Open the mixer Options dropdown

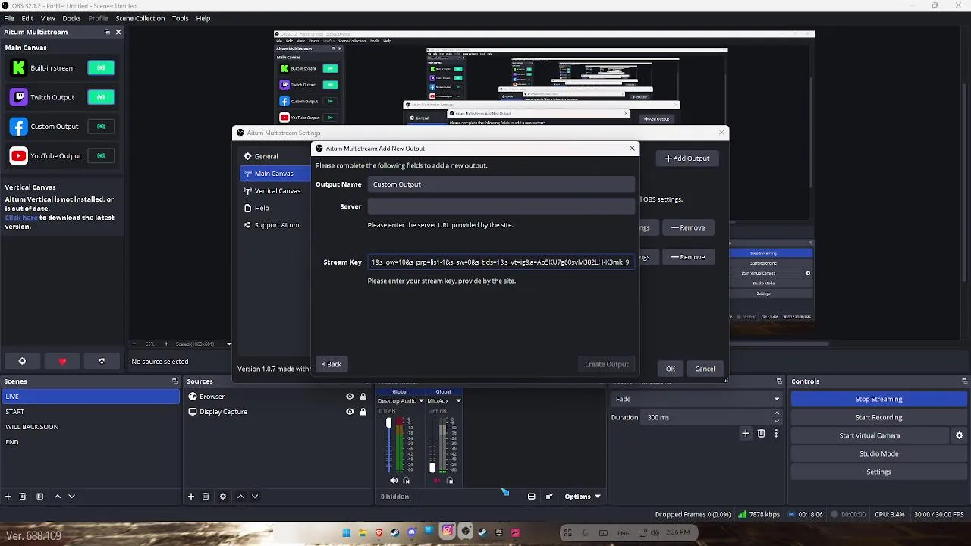[583, 497]
